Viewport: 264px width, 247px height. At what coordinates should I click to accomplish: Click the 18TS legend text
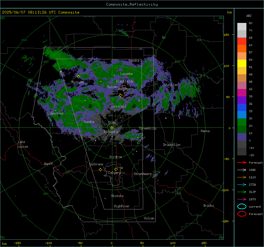coord(252,199)
